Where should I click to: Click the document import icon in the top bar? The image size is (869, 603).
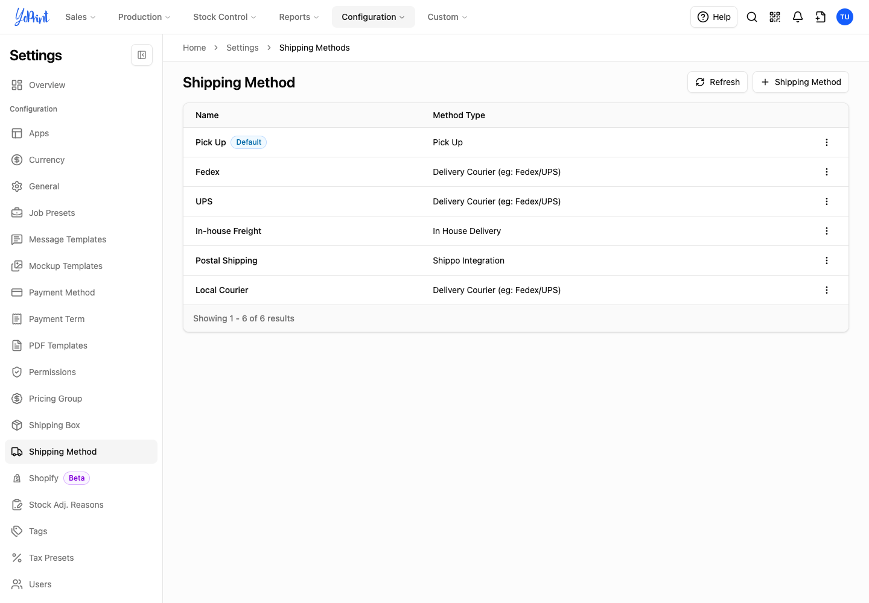[821, 17]
